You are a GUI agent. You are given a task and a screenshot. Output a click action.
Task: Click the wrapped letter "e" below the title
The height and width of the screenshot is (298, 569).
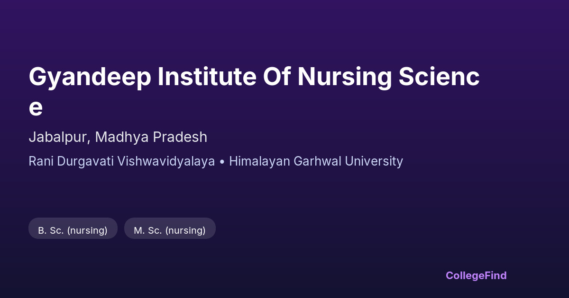(36, 108)
